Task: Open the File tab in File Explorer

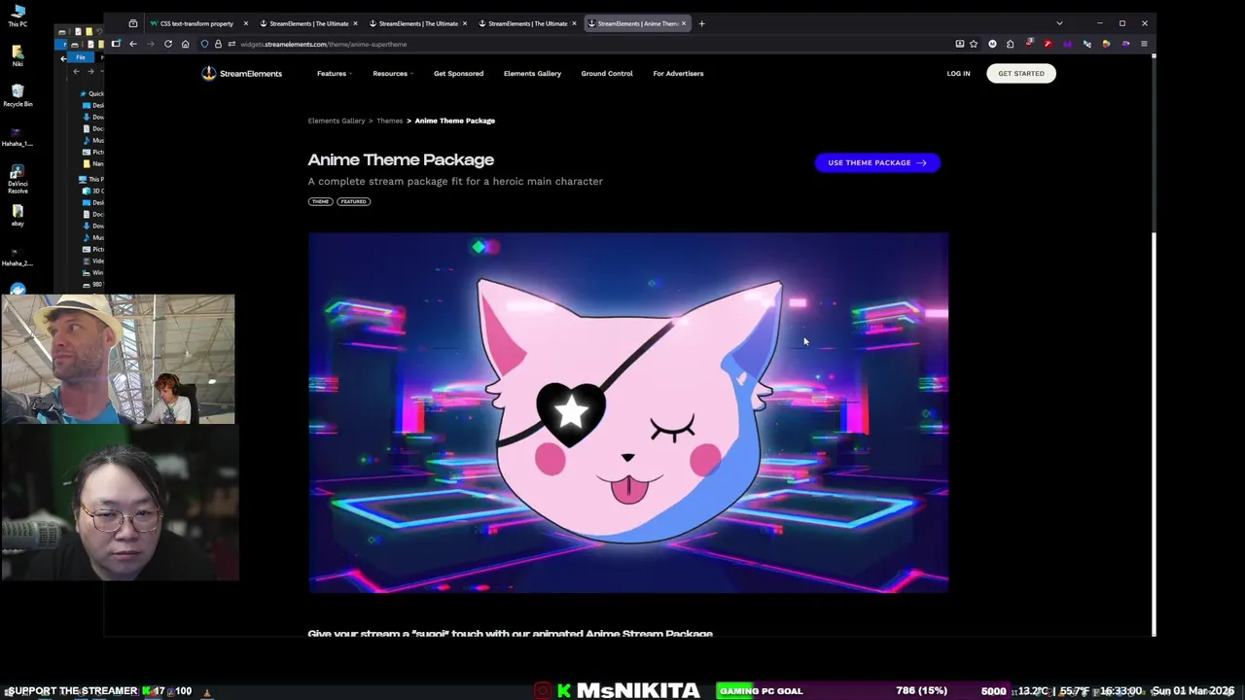Action: [x=81, y=57]
